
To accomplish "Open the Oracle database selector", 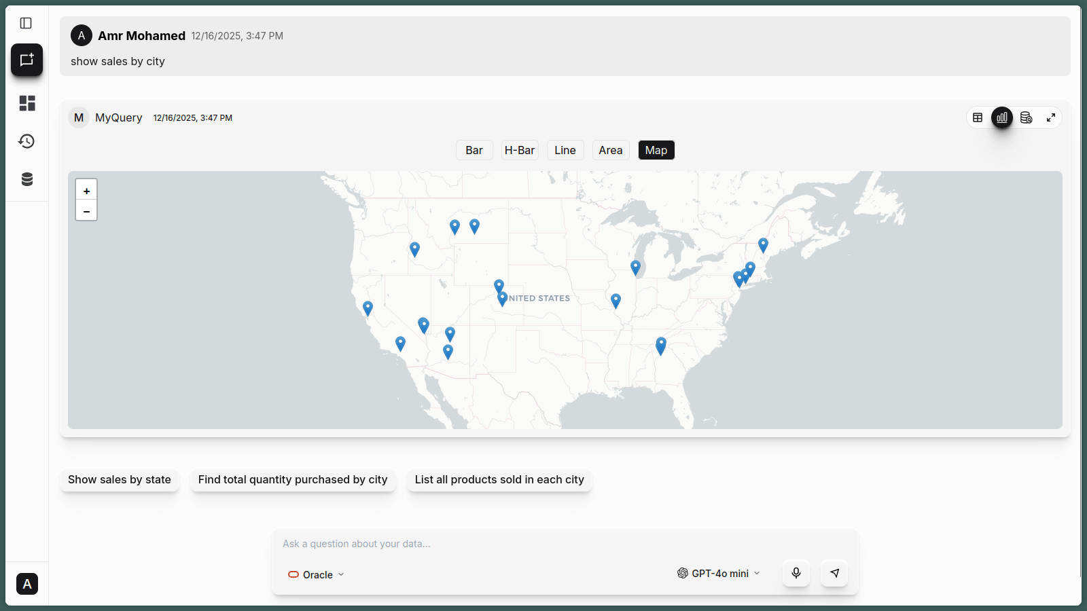I will 315,574.
